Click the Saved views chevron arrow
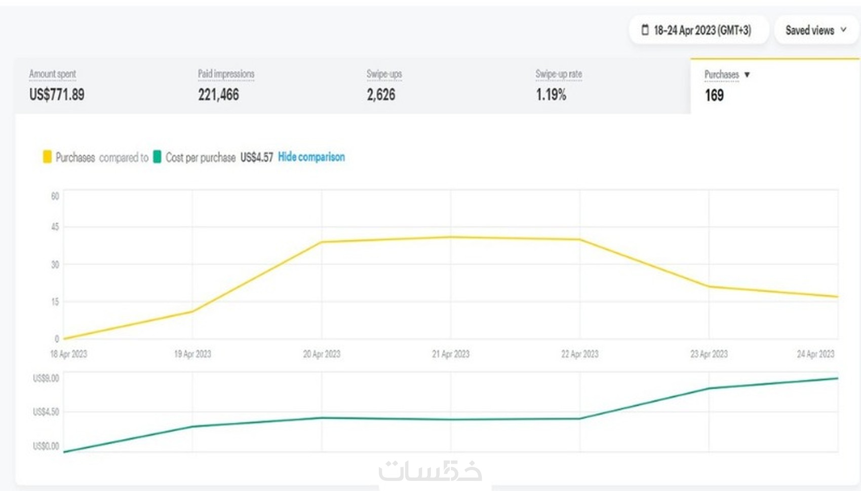 click(843, 30)
